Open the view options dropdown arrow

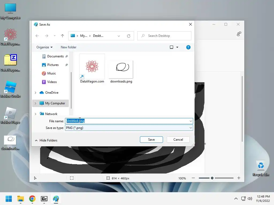(177, 47)
